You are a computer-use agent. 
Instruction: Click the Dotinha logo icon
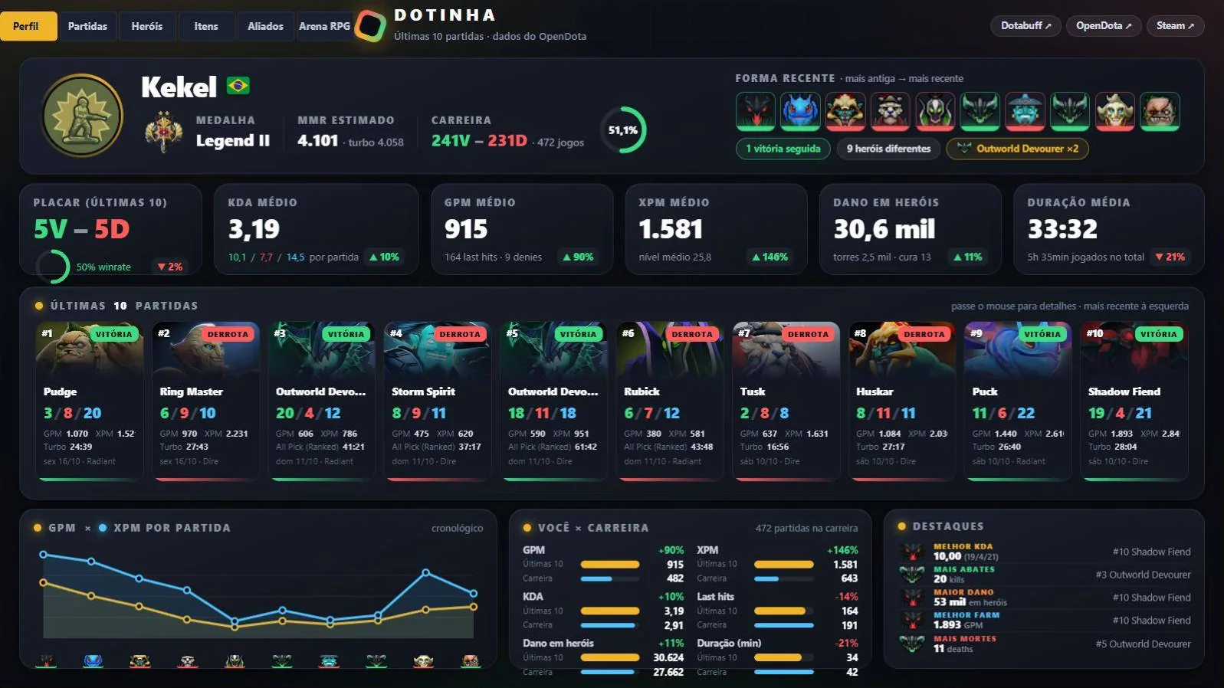pyautogui.click(x=371, y=25)
